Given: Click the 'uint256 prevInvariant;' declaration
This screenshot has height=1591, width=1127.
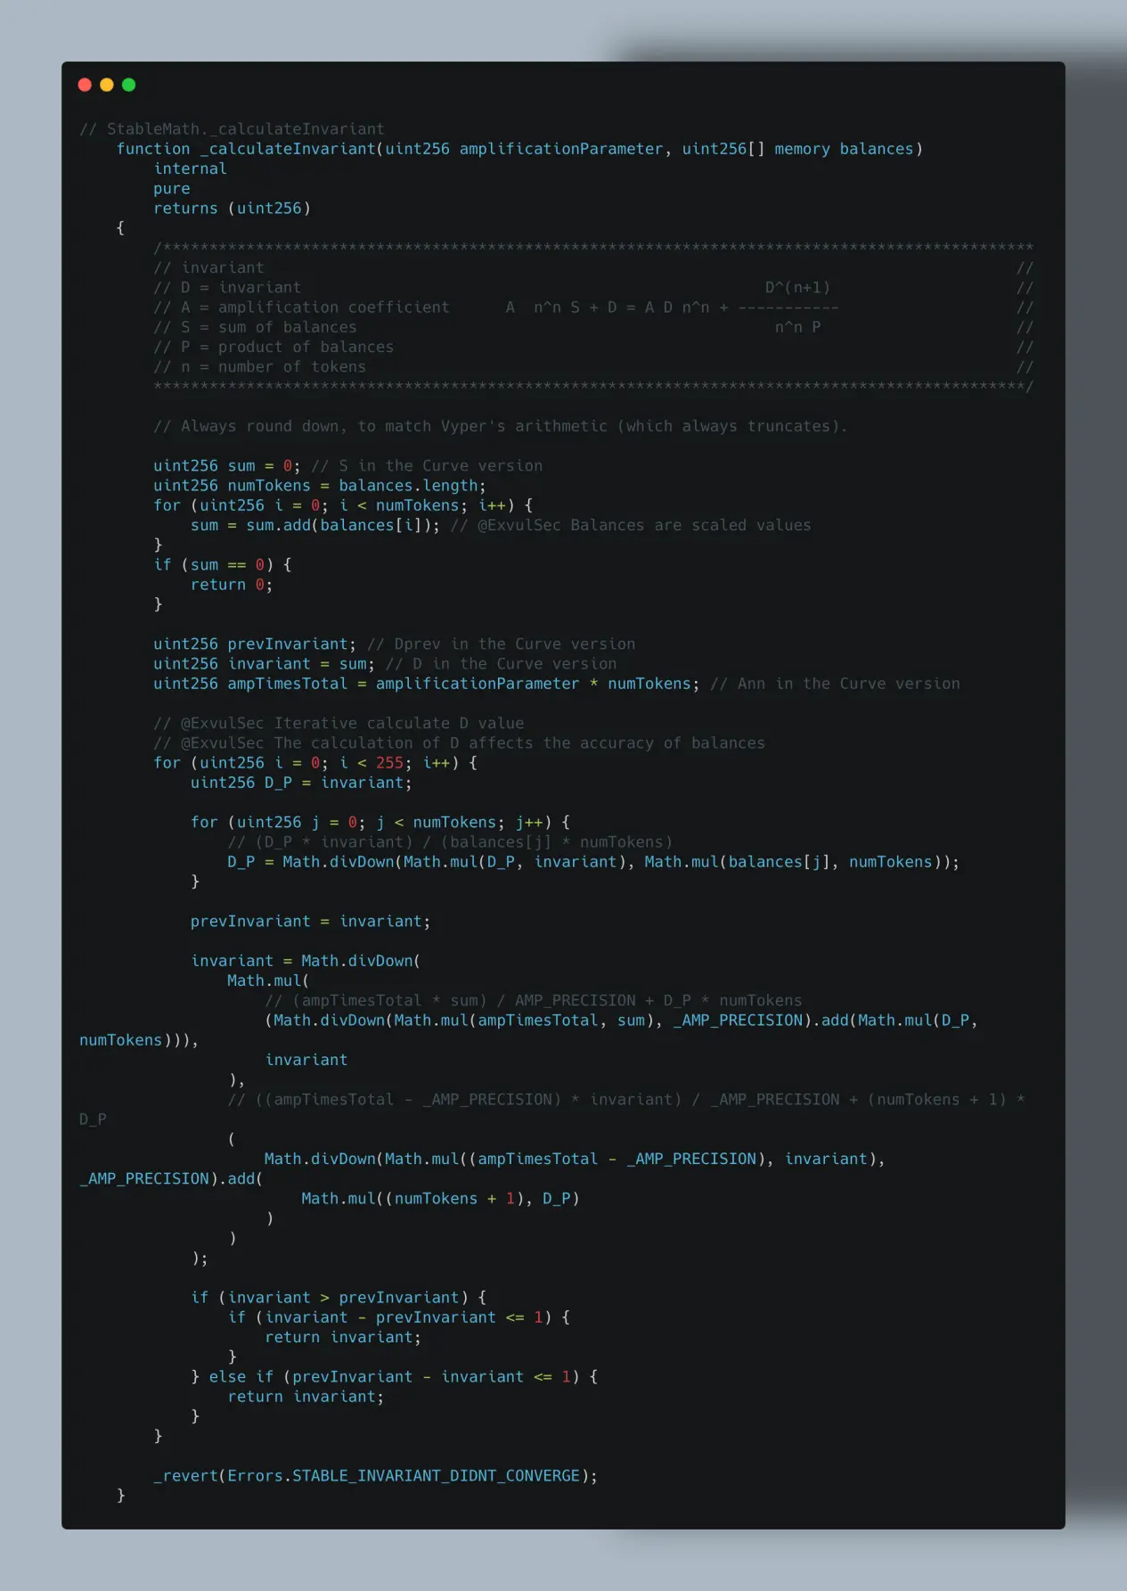Looking at the screenshot, I should tap(254, 644).
